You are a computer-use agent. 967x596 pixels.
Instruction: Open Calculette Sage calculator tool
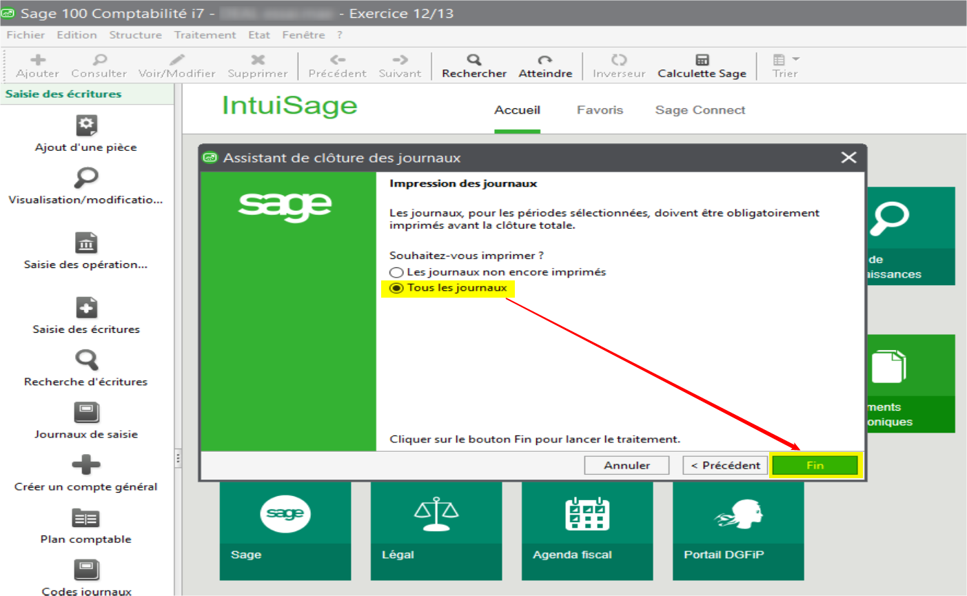pyautogui.click(x=702, y=60)
